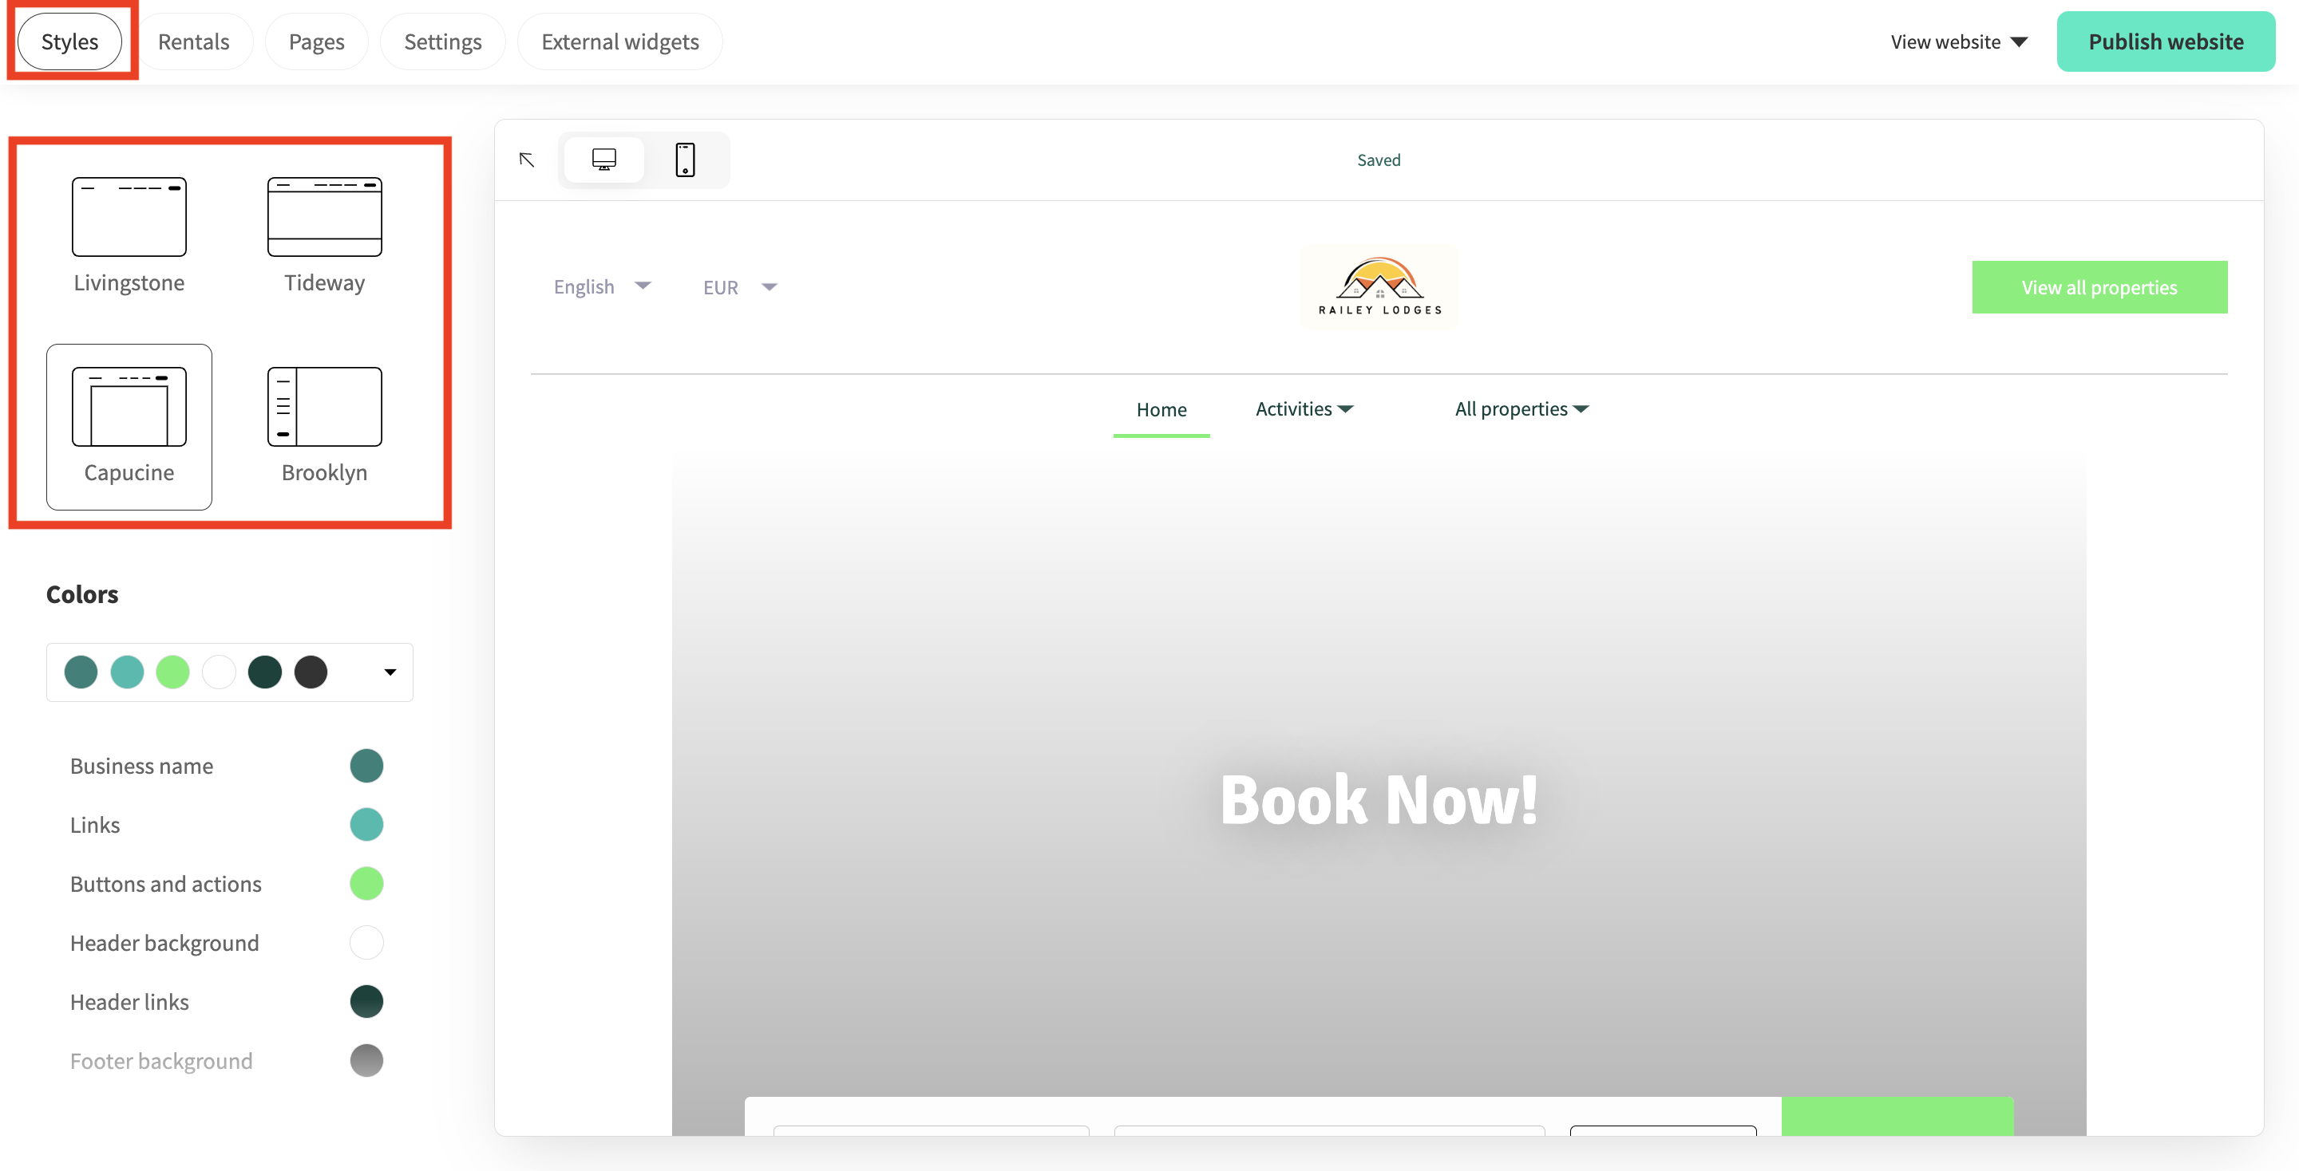Select the Brooklyn style template
Screen dimensions: 2299x1171
(x=325, y=424)
